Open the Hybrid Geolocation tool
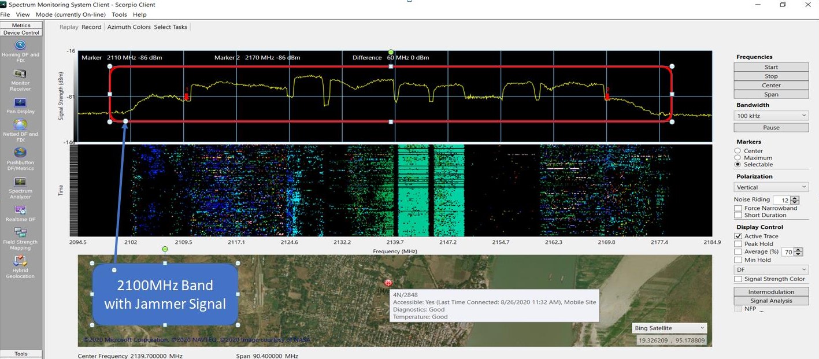The height and width of the screenshot is (359, 819). pos(20,267)
